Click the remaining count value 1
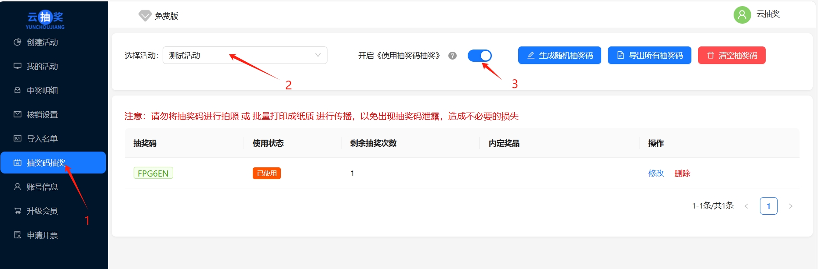 [352, 173]
